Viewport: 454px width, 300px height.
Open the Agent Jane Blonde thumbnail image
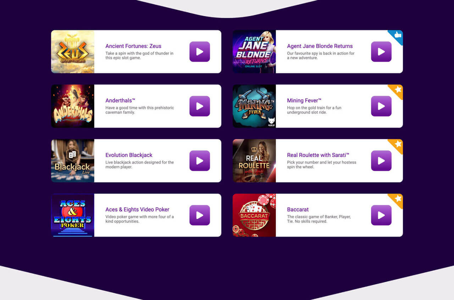(254, 51)
